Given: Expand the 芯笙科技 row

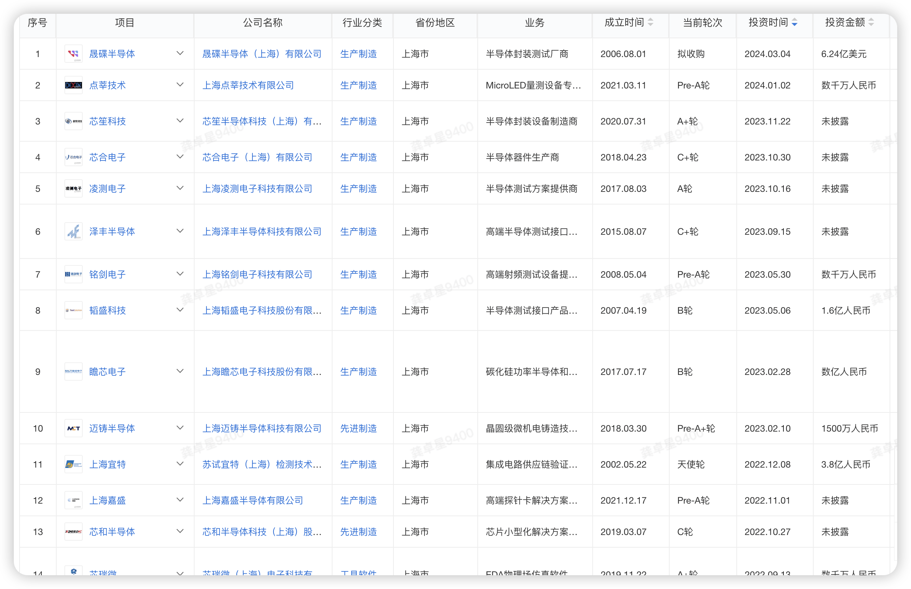Looking at the screenshot, I should click(x=180, y=121).
